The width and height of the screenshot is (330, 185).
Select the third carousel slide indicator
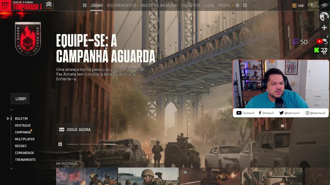point(97,144)
